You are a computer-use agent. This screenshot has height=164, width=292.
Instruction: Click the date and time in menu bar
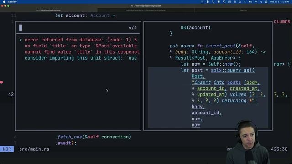point(280,2)
